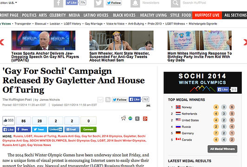247x167 pixels.
Task: Open the Healthy Living section
Action: click(153, 15)
